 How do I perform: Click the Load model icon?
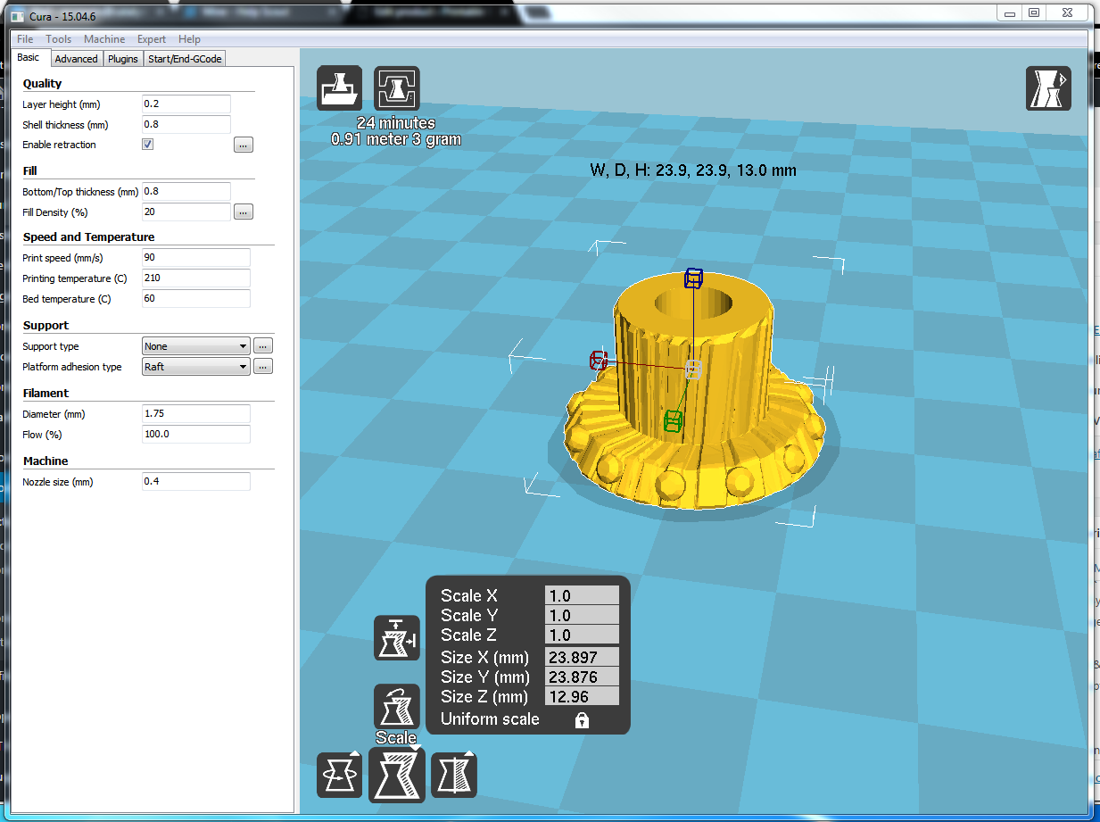pos(340,88)
